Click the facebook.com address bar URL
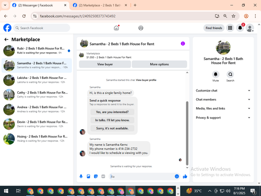 click(78, 16)
